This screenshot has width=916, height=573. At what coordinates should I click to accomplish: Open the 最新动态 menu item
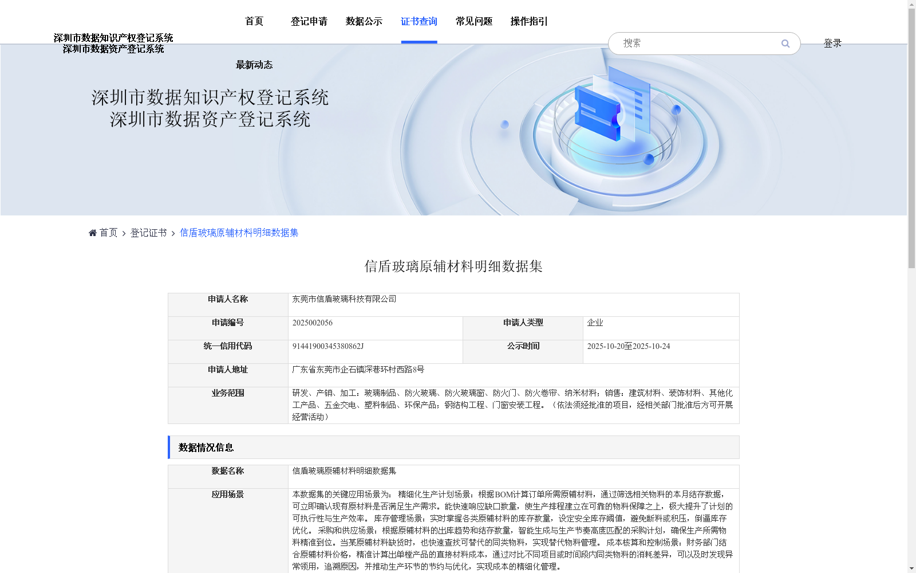(254, 65)
